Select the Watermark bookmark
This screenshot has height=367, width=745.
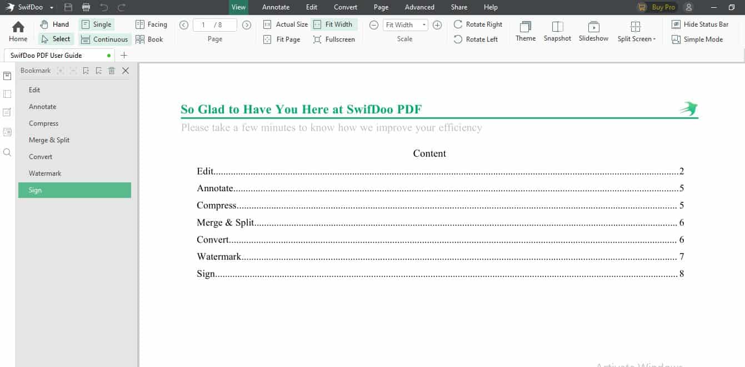coord(74,173)
